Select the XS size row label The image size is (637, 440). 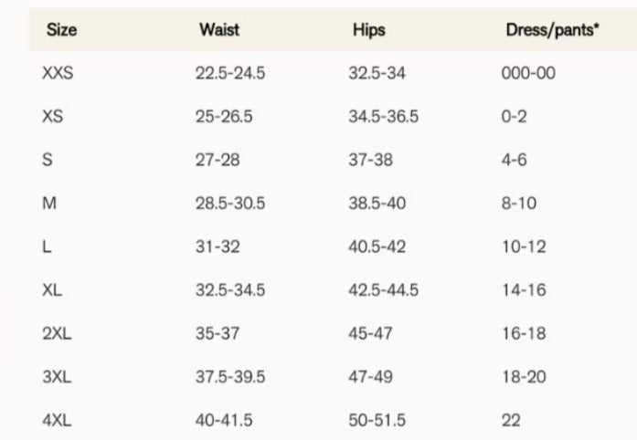pyautogui.click(x=53, y=117)
